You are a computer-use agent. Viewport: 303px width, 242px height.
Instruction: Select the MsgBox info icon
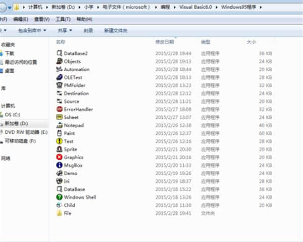[x=60, y=165]
